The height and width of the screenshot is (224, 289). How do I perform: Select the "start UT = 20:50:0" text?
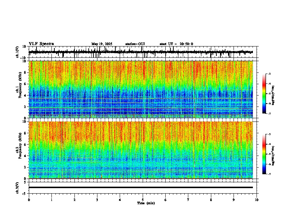point(176,44)
